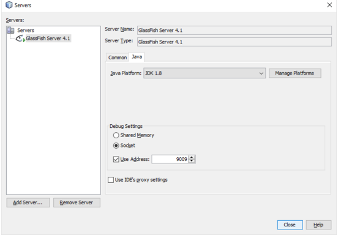Select the Socket radio button

point(116,146)
